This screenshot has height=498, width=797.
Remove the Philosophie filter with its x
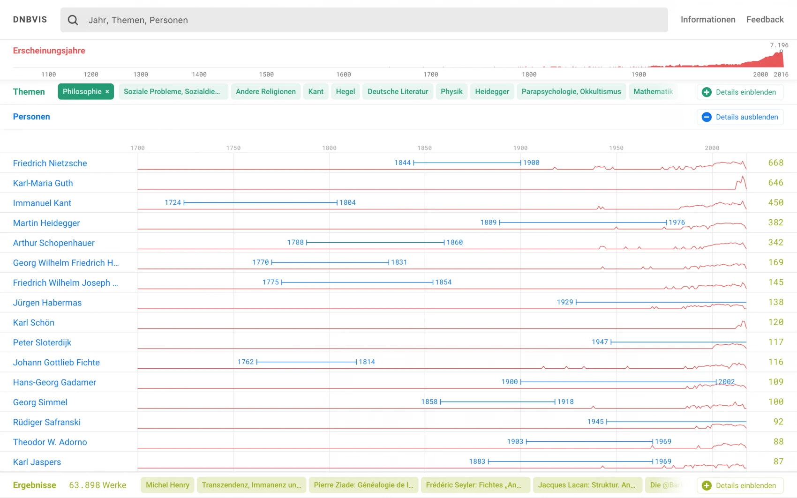pos(107,92)
